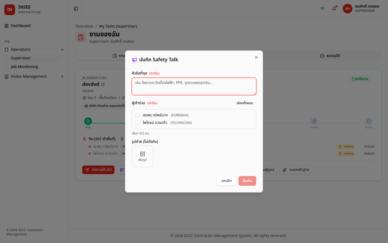Click the Operation breadcrumb link

point(84,26)
